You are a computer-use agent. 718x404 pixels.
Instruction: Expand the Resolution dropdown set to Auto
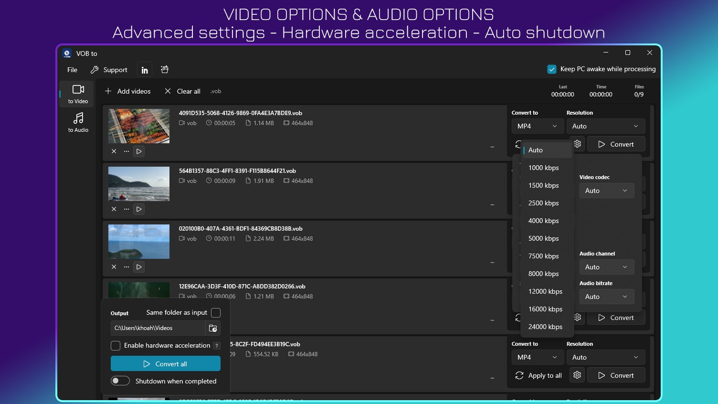point(605,126)
